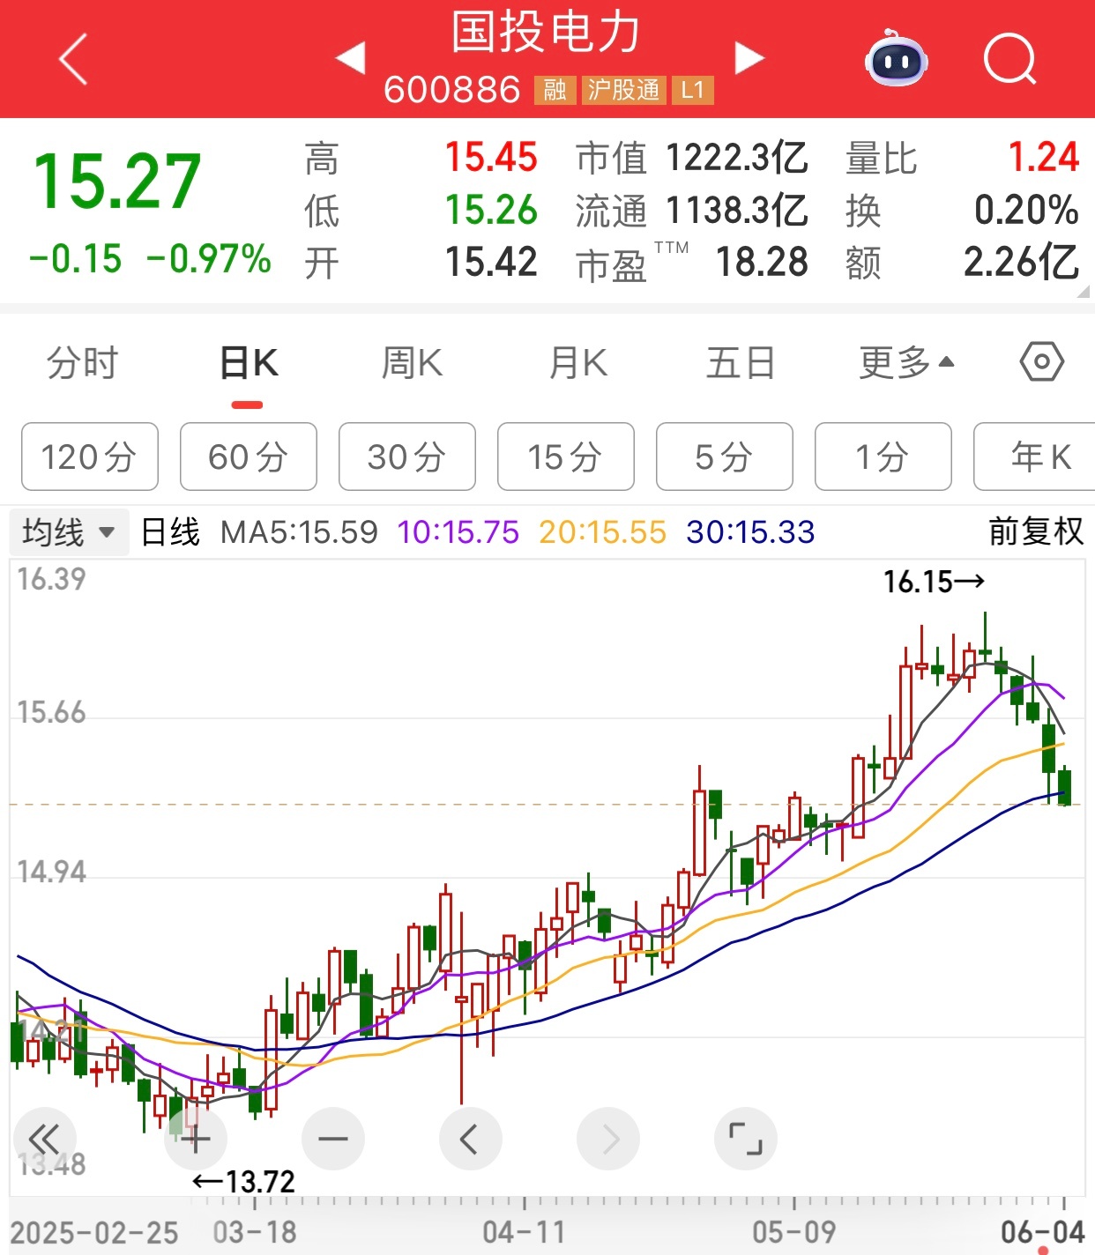Move chart right with next arrow
1095x1255 pixels.
(x=608, y=1139)
